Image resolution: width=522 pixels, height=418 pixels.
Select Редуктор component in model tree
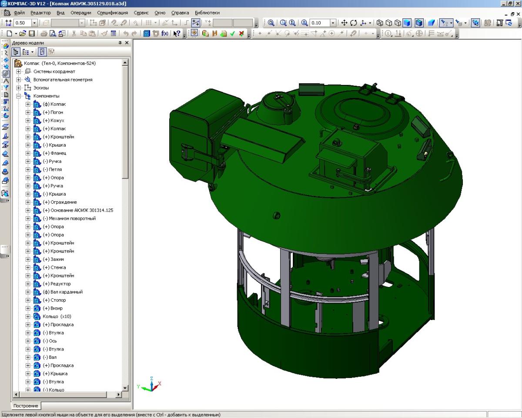click(x=60, y=284)
